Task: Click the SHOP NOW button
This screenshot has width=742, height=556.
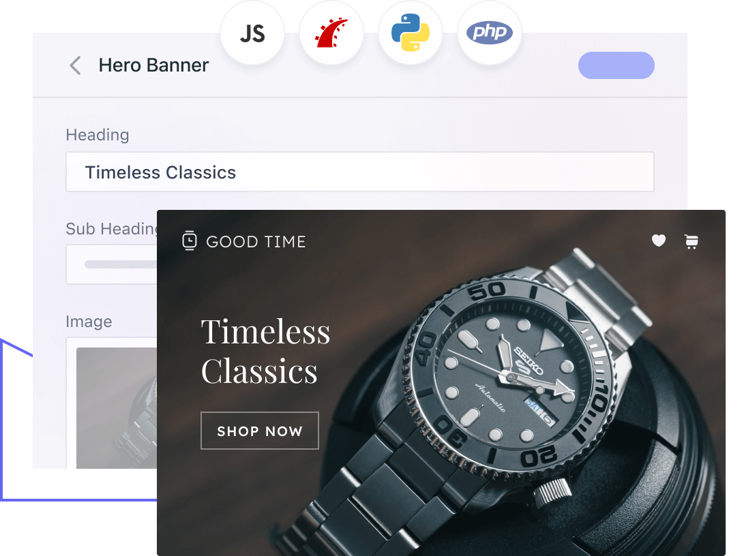Action: point(260,431)
